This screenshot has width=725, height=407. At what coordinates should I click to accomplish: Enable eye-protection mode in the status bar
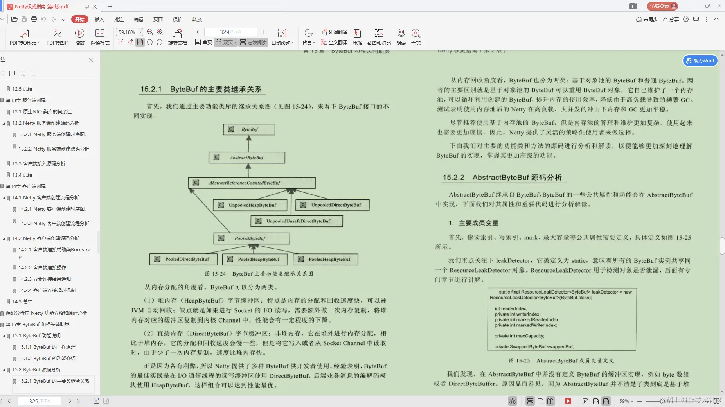(x=512, y=401)
